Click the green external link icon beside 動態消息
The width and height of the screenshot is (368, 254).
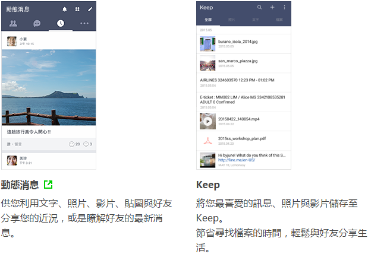click(48, 185)
